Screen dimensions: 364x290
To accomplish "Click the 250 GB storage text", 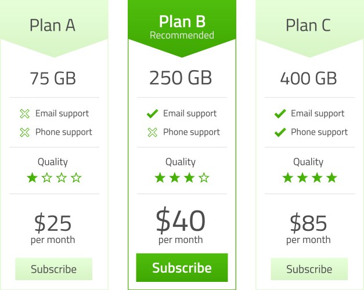I will click(181, 78).
